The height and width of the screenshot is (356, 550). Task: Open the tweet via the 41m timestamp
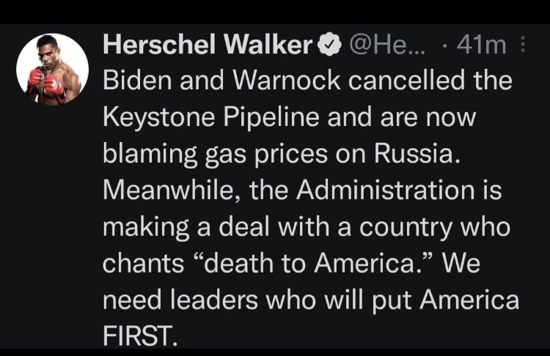[x=481, y=46]
